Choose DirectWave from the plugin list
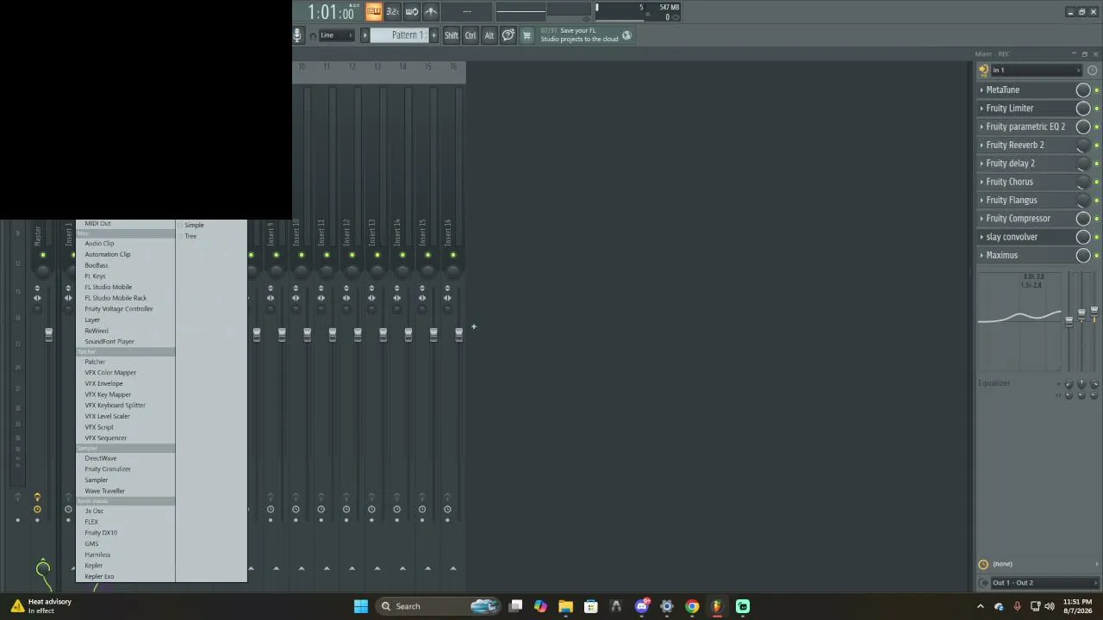1103x620 pixels. (101, 458)
